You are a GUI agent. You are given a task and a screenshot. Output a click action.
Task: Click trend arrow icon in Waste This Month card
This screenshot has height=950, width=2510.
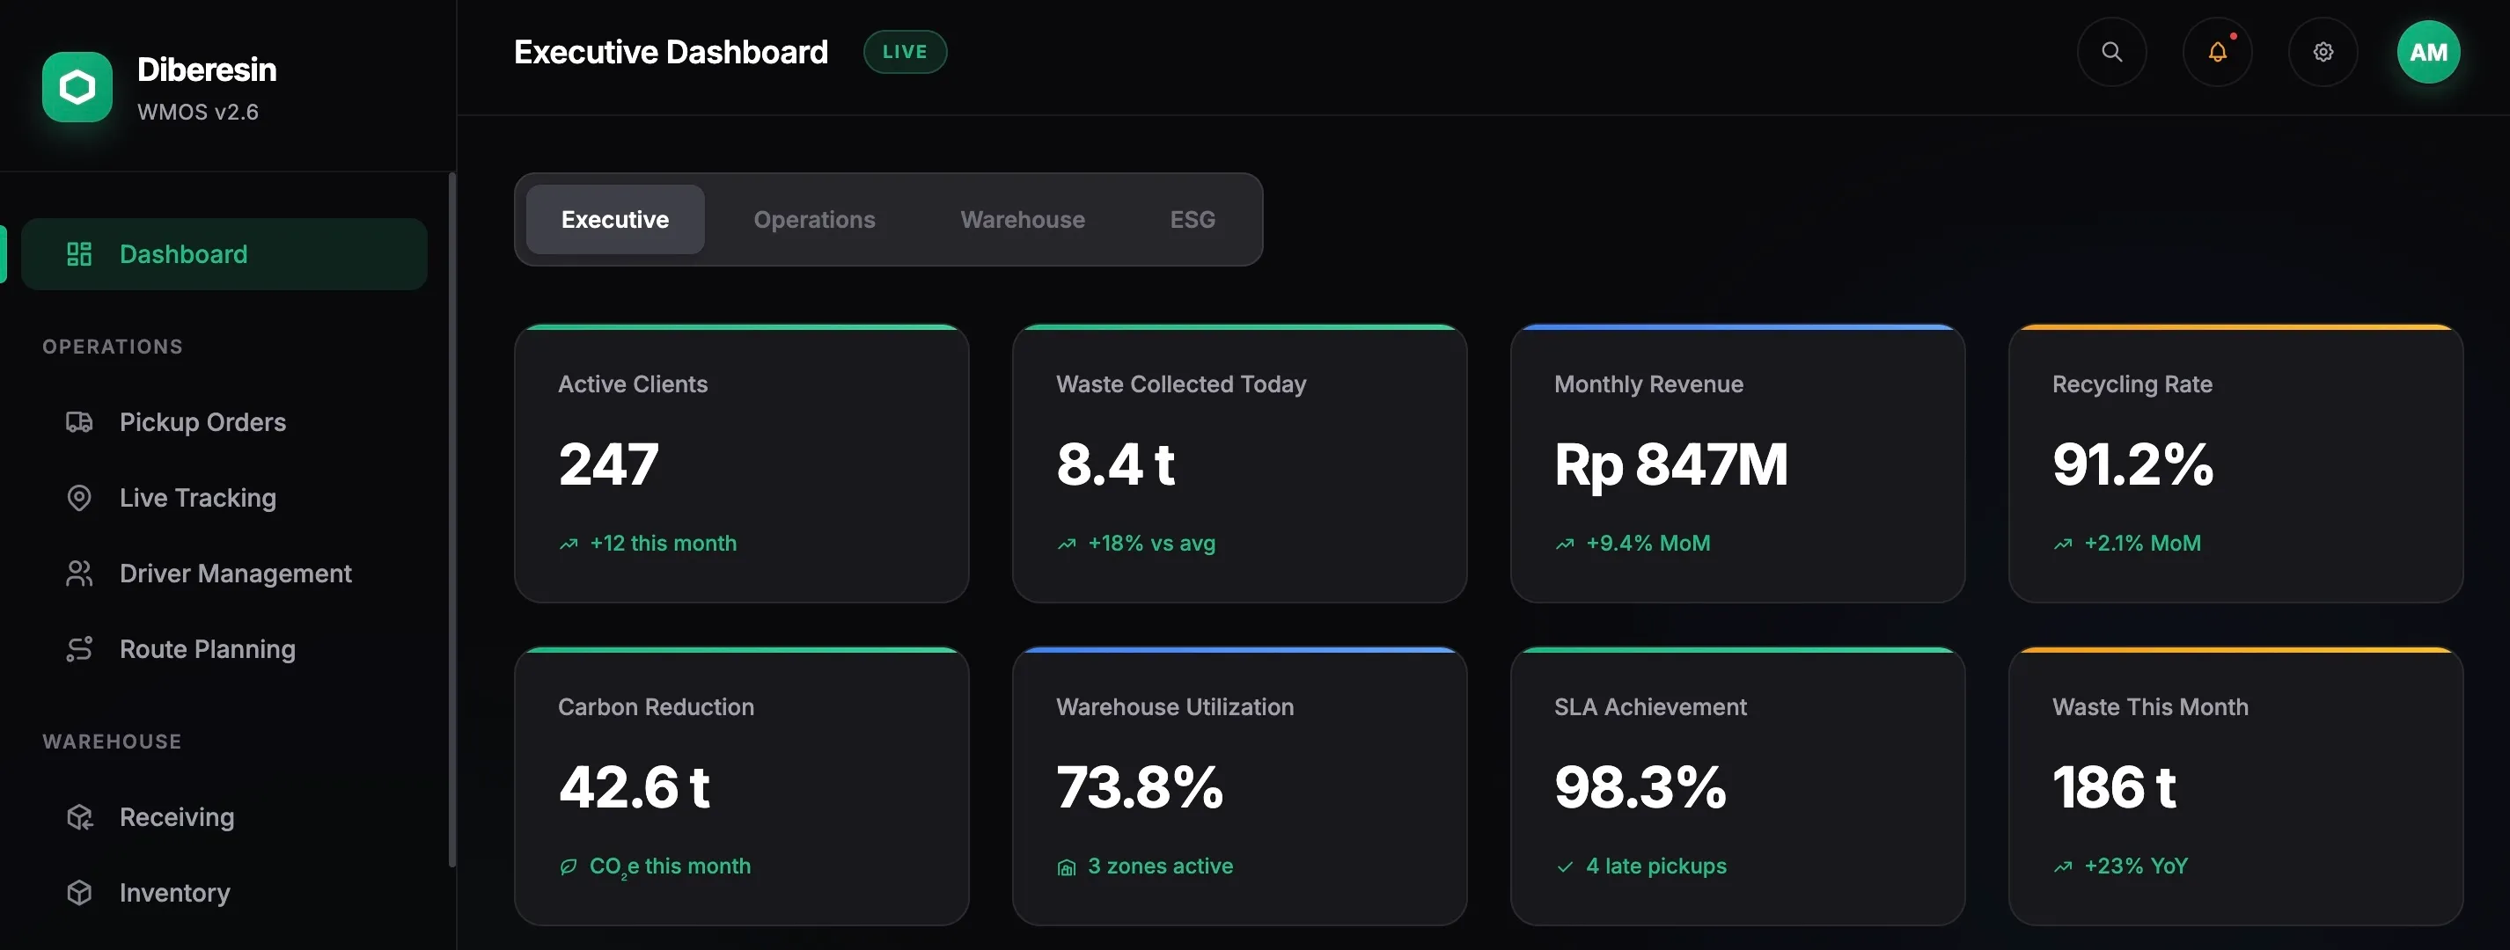[2063, 866]
